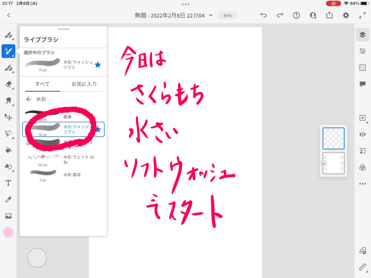The height and width of the screenshot is (278, 371).
Task: Switch to the お気に入り tab
Action: point(84,84)
